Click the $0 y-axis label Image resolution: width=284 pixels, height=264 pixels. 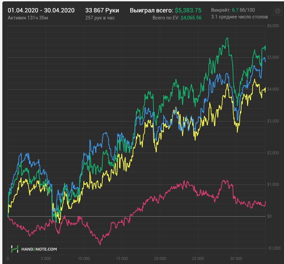[269, 216]
